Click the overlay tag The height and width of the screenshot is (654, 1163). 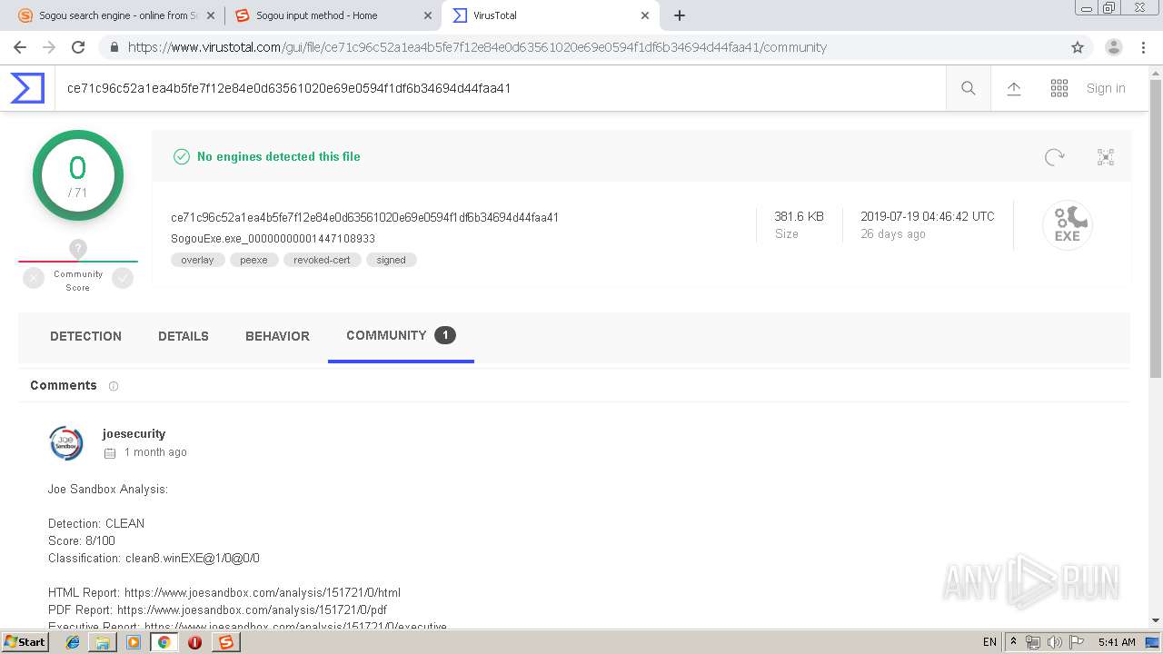coord(197,260)
